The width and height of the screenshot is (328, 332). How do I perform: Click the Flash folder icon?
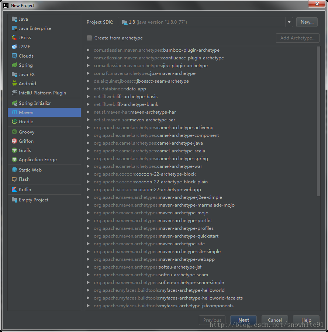pyautogui.click(x=14, y=179)
